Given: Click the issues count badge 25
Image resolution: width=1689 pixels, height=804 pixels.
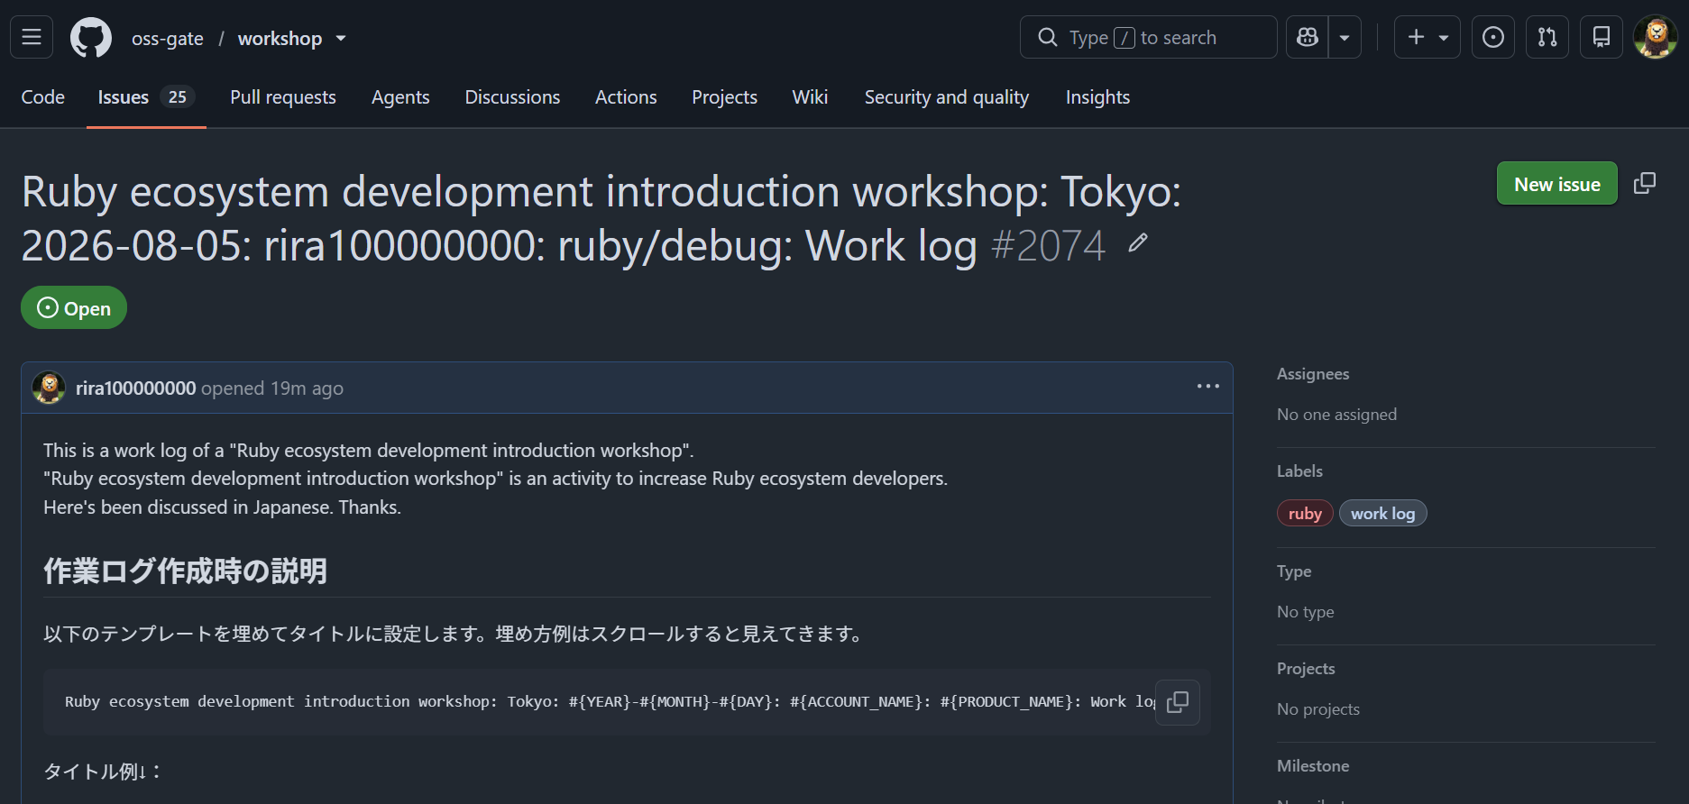Looking at the screenshot, I should pyautogui.click(x=178, y=97).
